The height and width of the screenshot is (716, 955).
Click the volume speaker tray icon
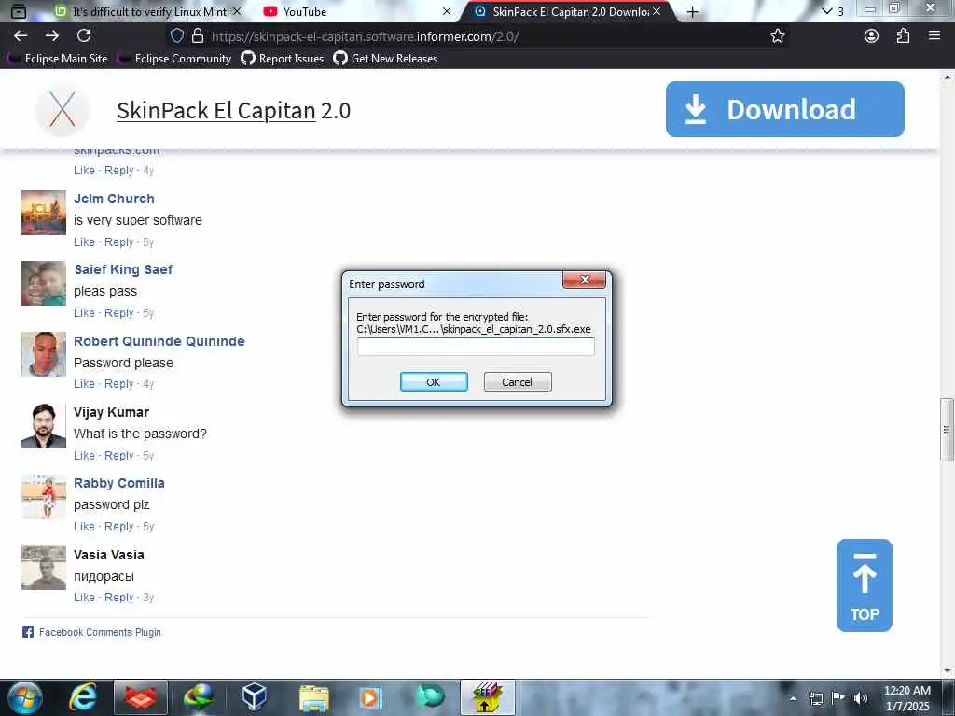(x=860, y=697)
